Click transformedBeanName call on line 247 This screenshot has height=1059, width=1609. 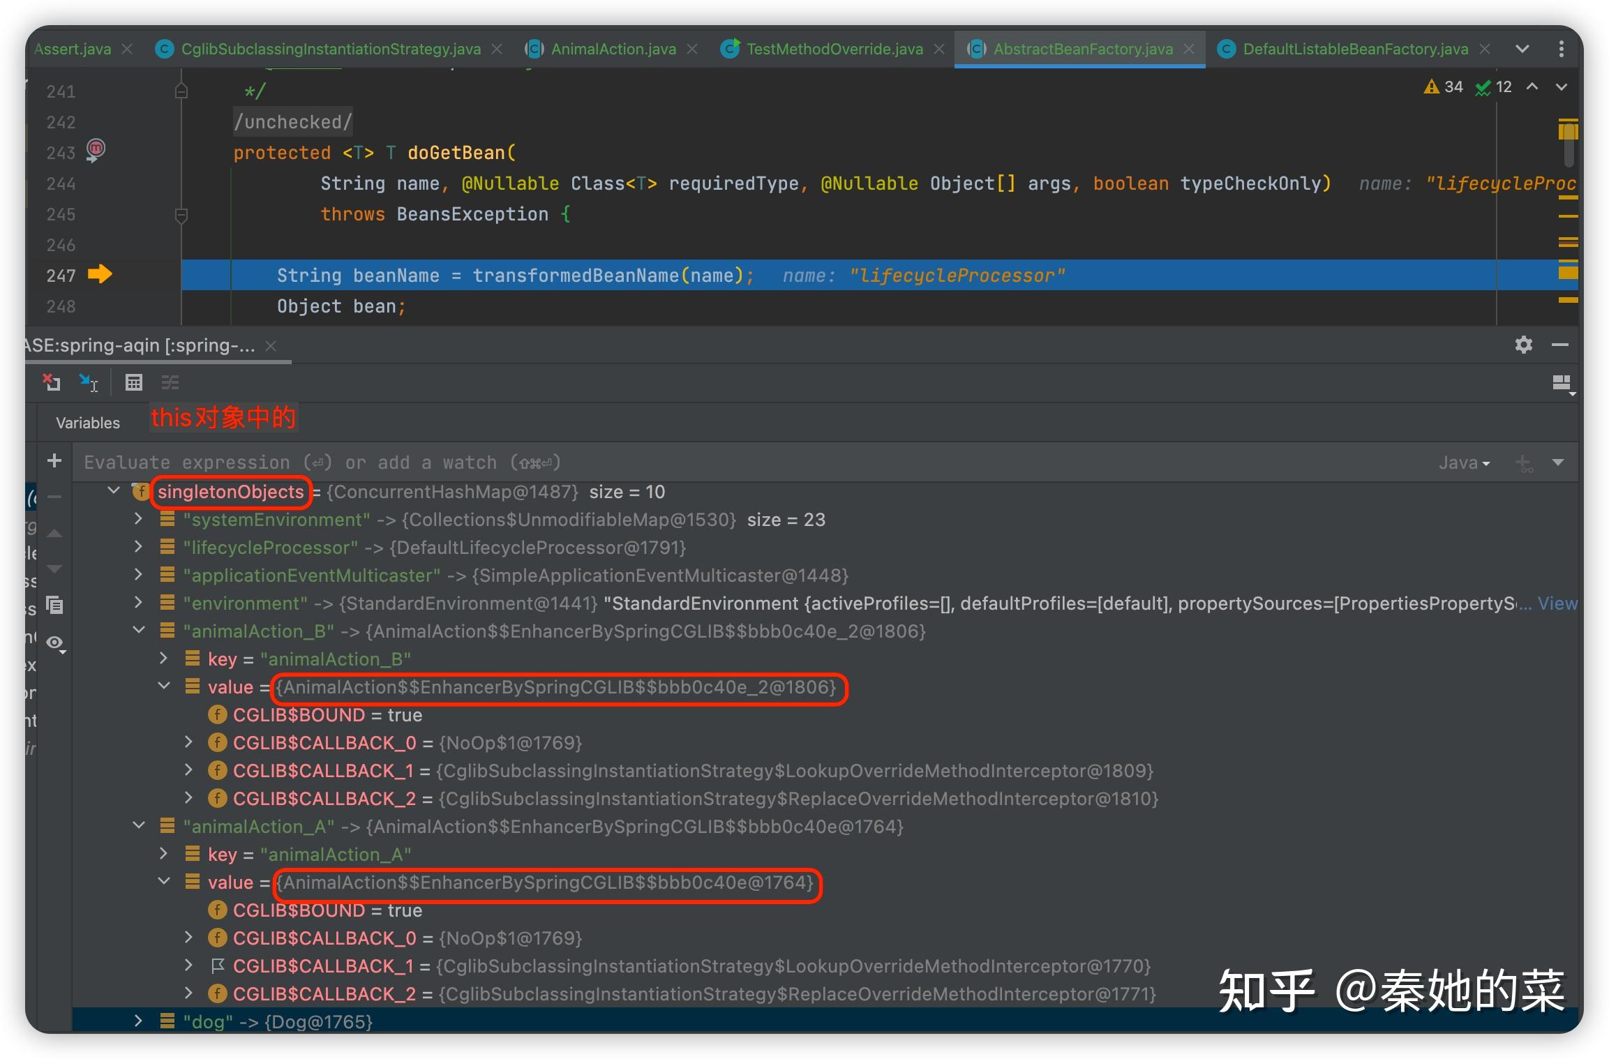576,276
